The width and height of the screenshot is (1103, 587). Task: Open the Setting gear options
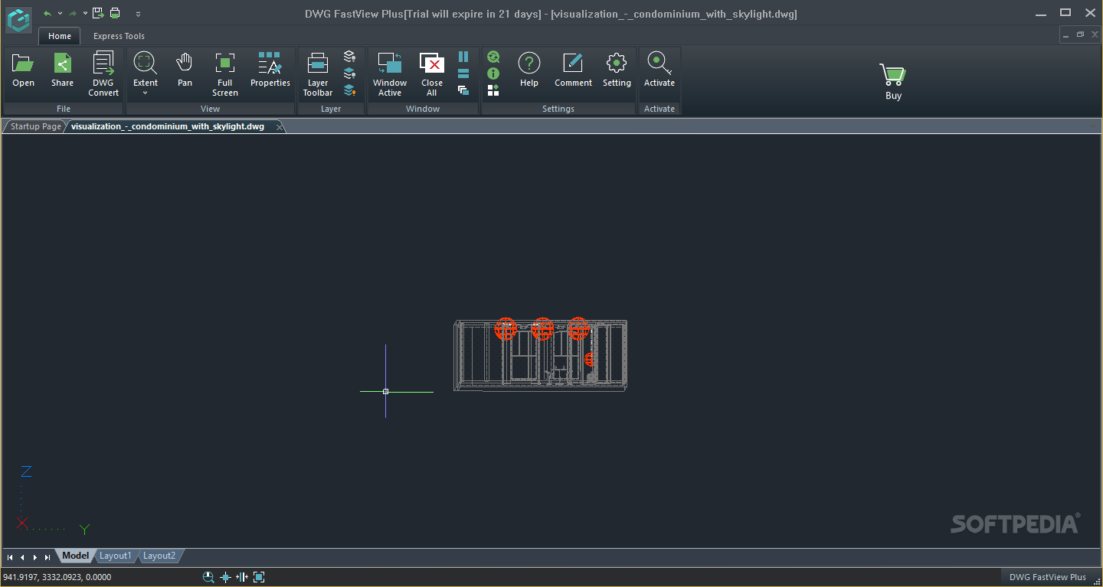[x=617, y=70]
